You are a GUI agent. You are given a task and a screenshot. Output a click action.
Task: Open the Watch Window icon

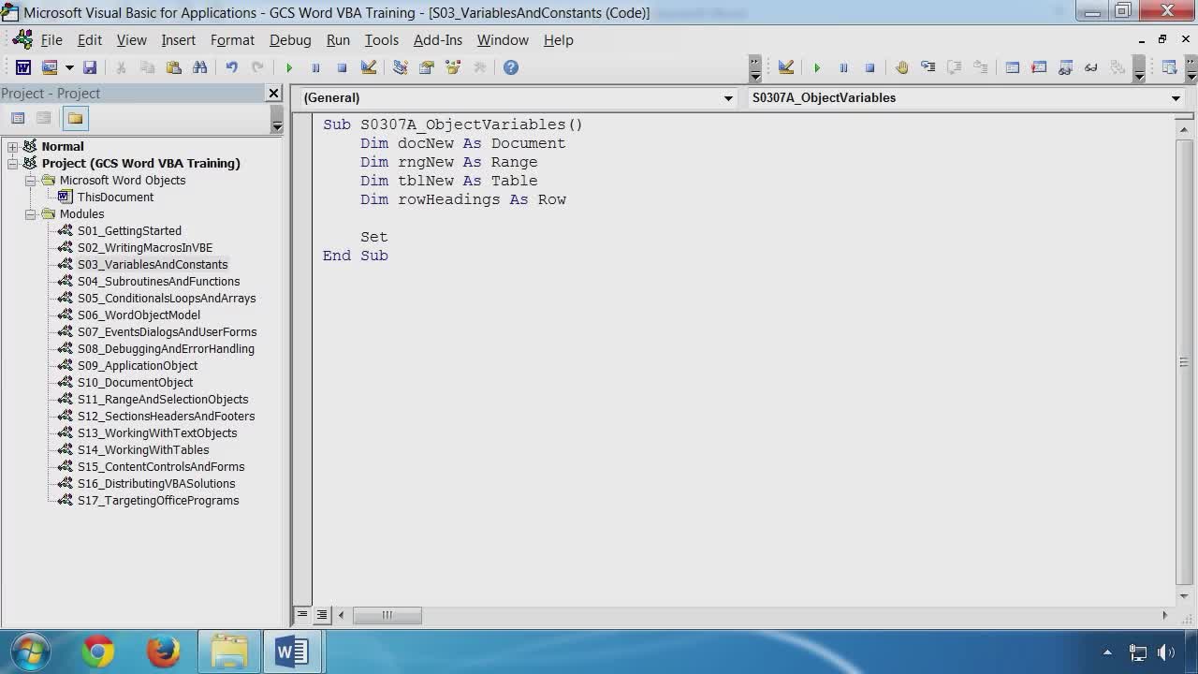(1065, 67)
